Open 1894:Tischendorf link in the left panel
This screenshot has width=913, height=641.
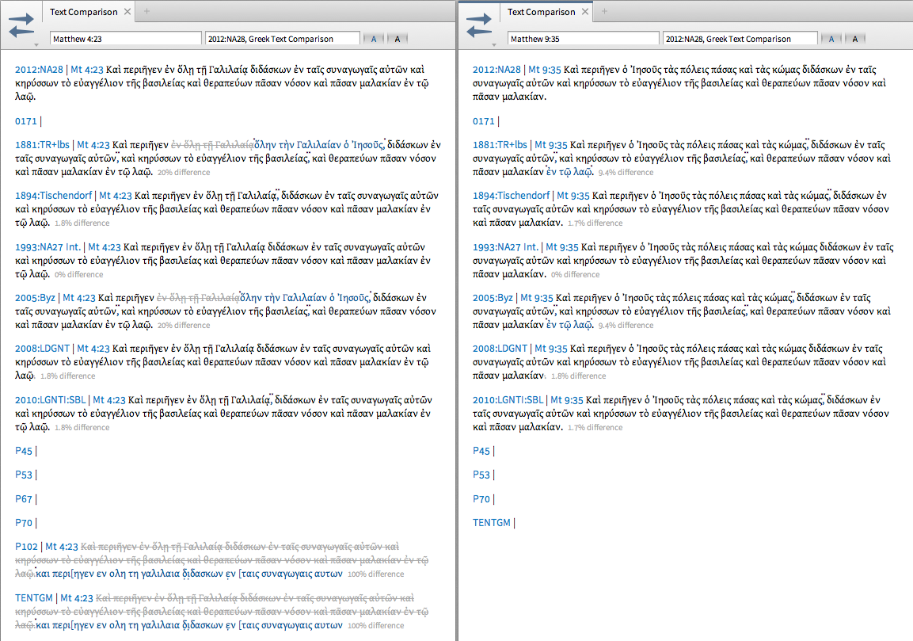pyautogui.click(x=54, y=196)
